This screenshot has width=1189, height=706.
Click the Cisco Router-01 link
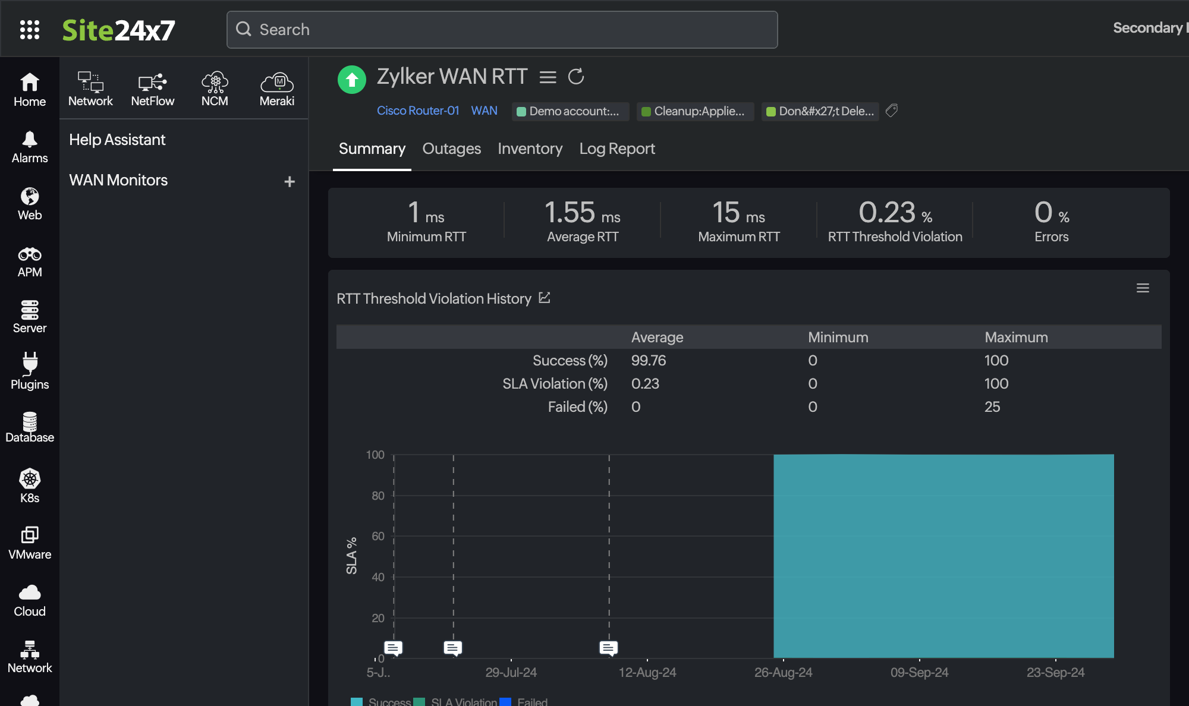[417, 110]
